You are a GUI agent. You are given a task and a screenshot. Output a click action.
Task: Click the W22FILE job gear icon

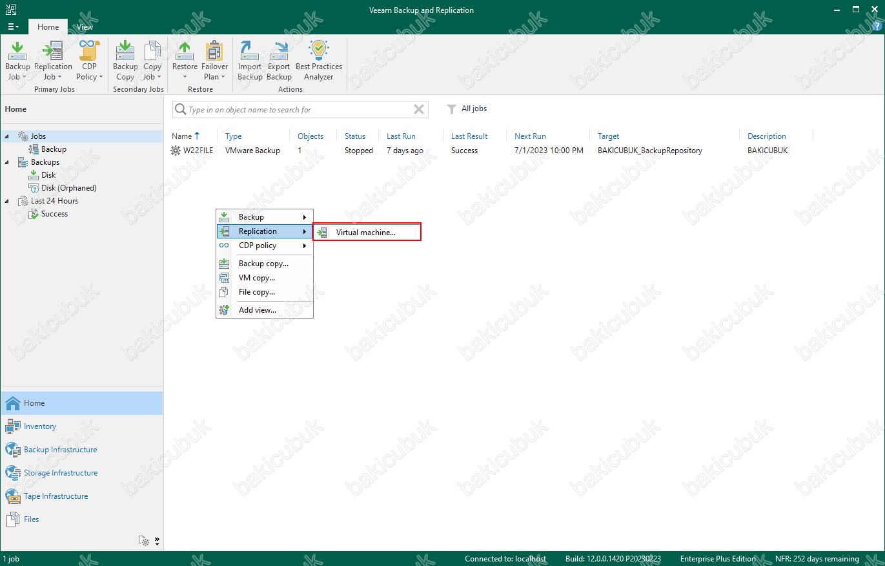pyautogui.click(x=176, y=151)
